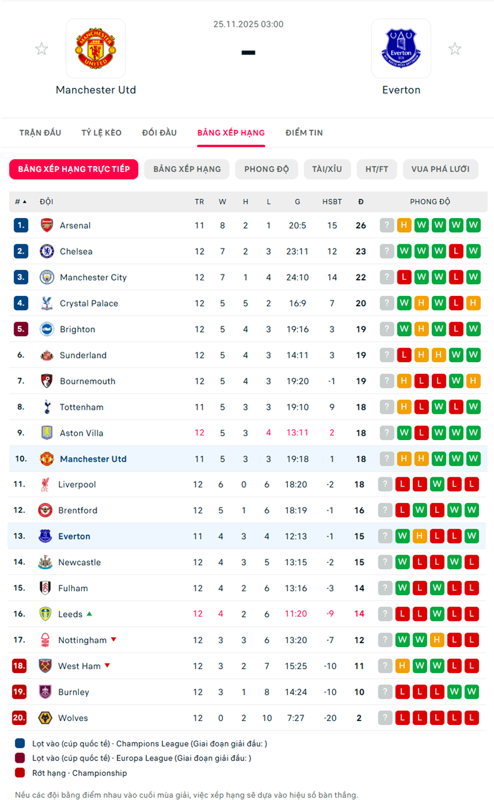Select the PHONG ĐỘ filter button

(266, 169)
